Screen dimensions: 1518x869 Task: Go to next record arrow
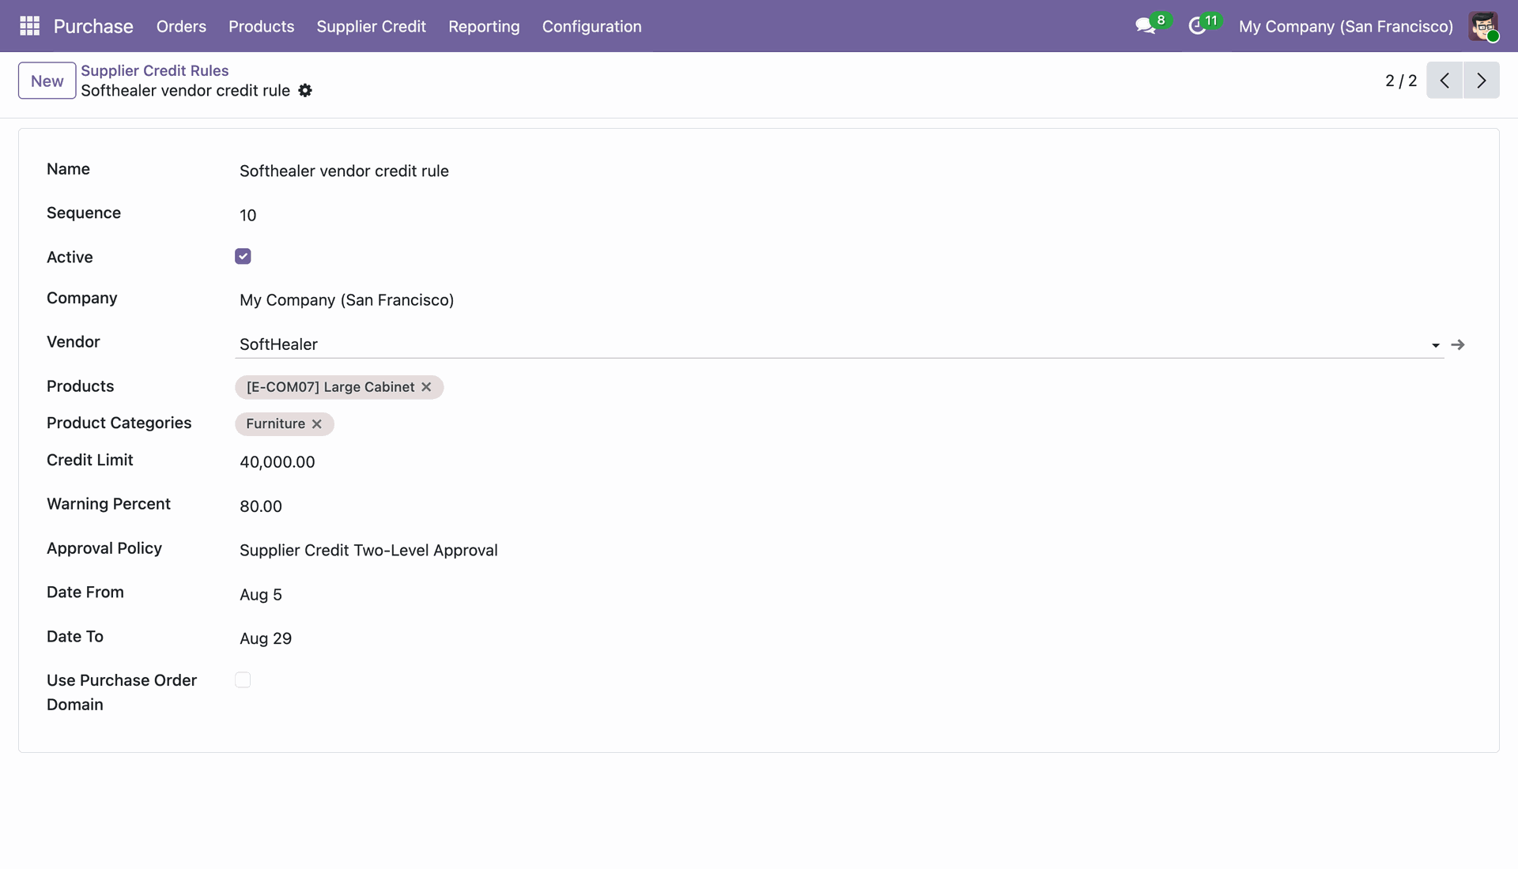coord(1482,81)
